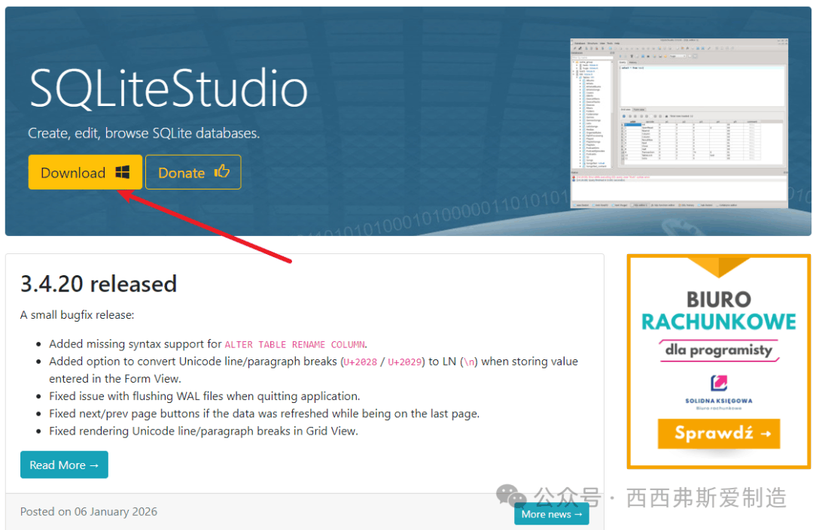Click the "Create, edit, browse SQLite databases" tagline

point(144,133)
